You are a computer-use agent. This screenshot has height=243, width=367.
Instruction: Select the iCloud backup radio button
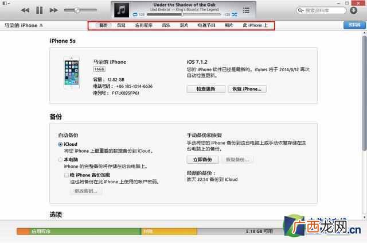pos(60,144)
